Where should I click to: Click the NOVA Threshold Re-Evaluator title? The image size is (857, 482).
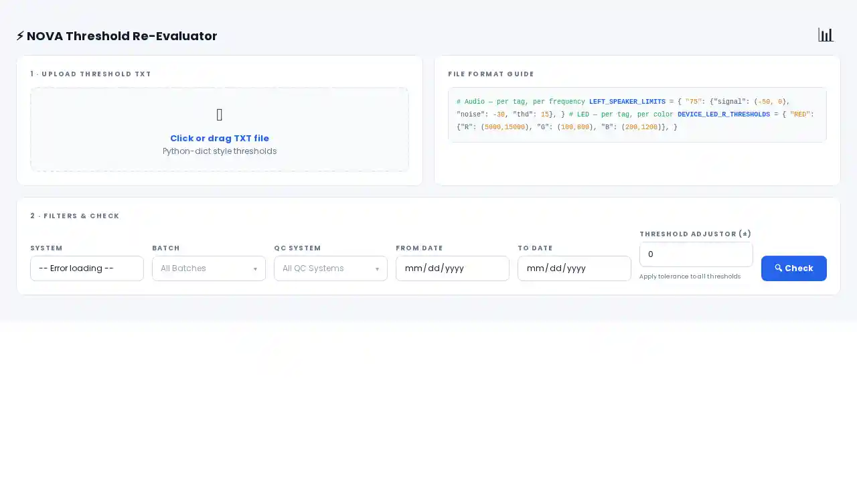(x=122, y=36)
